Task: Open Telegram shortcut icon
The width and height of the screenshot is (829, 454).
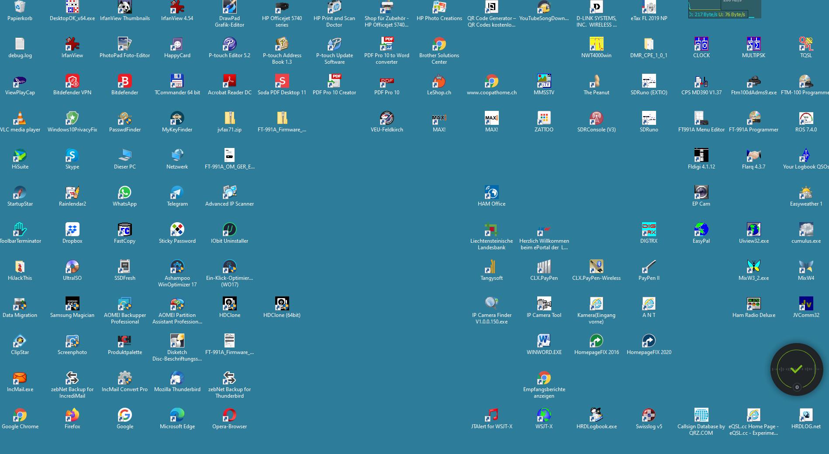Action: [x=177, y=193]
